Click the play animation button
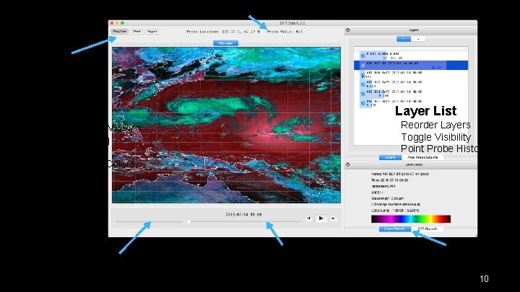This screenshot has height=292, width=520. (321, 218)
